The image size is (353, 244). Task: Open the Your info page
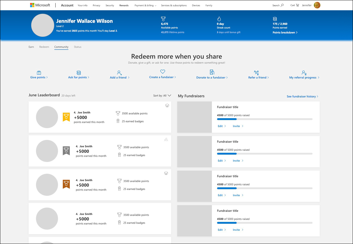pyautogui.click(x=83, y=5)
